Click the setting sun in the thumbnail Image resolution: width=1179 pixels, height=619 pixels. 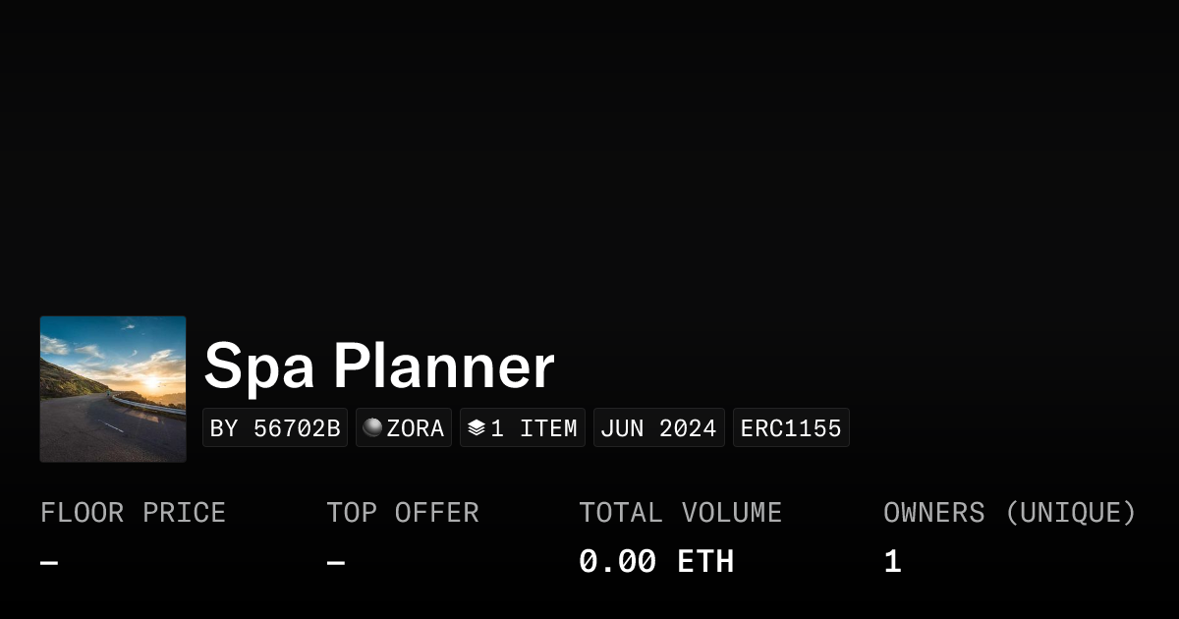coord(150,381)
